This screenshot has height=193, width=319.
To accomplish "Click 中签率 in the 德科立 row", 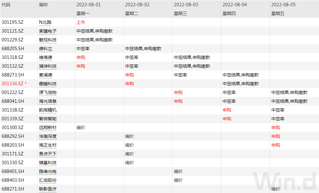I will [83, 49].
